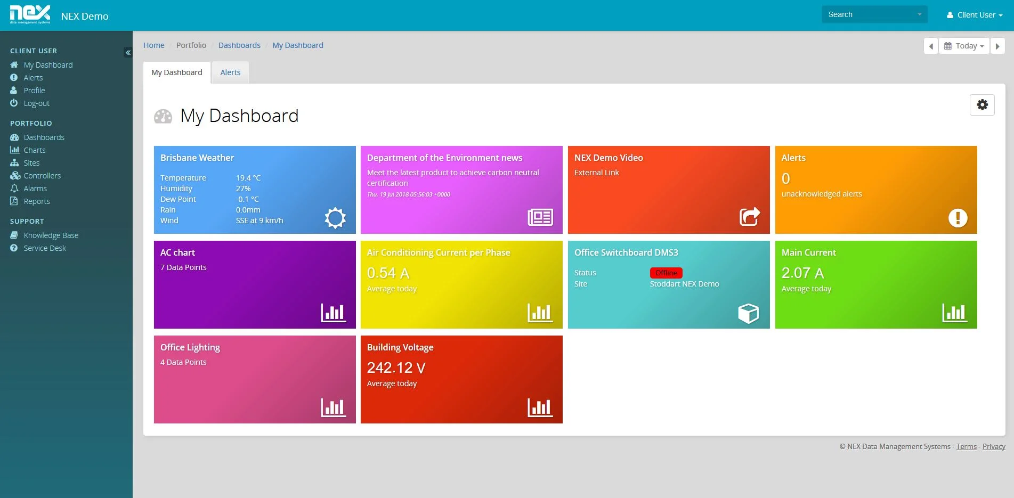The height and width of the screenshot is (498, 1014).
Task: Click the exclamation icon beside sidebar Alerts
Action: pyautogui.click(x=14, y=77)
